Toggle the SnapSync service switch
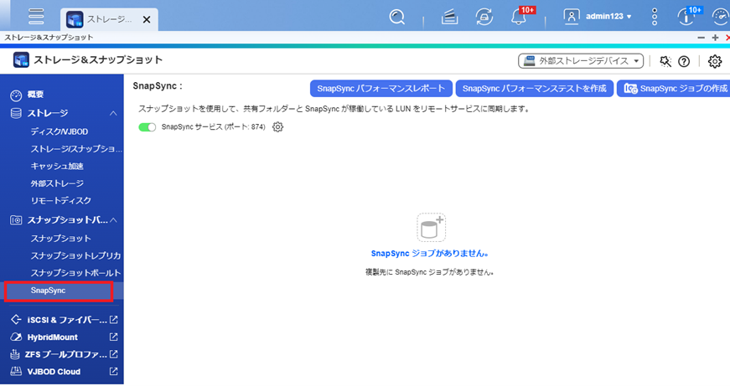The width and height of the screenshot is (730, 386). tap(148, 126)
